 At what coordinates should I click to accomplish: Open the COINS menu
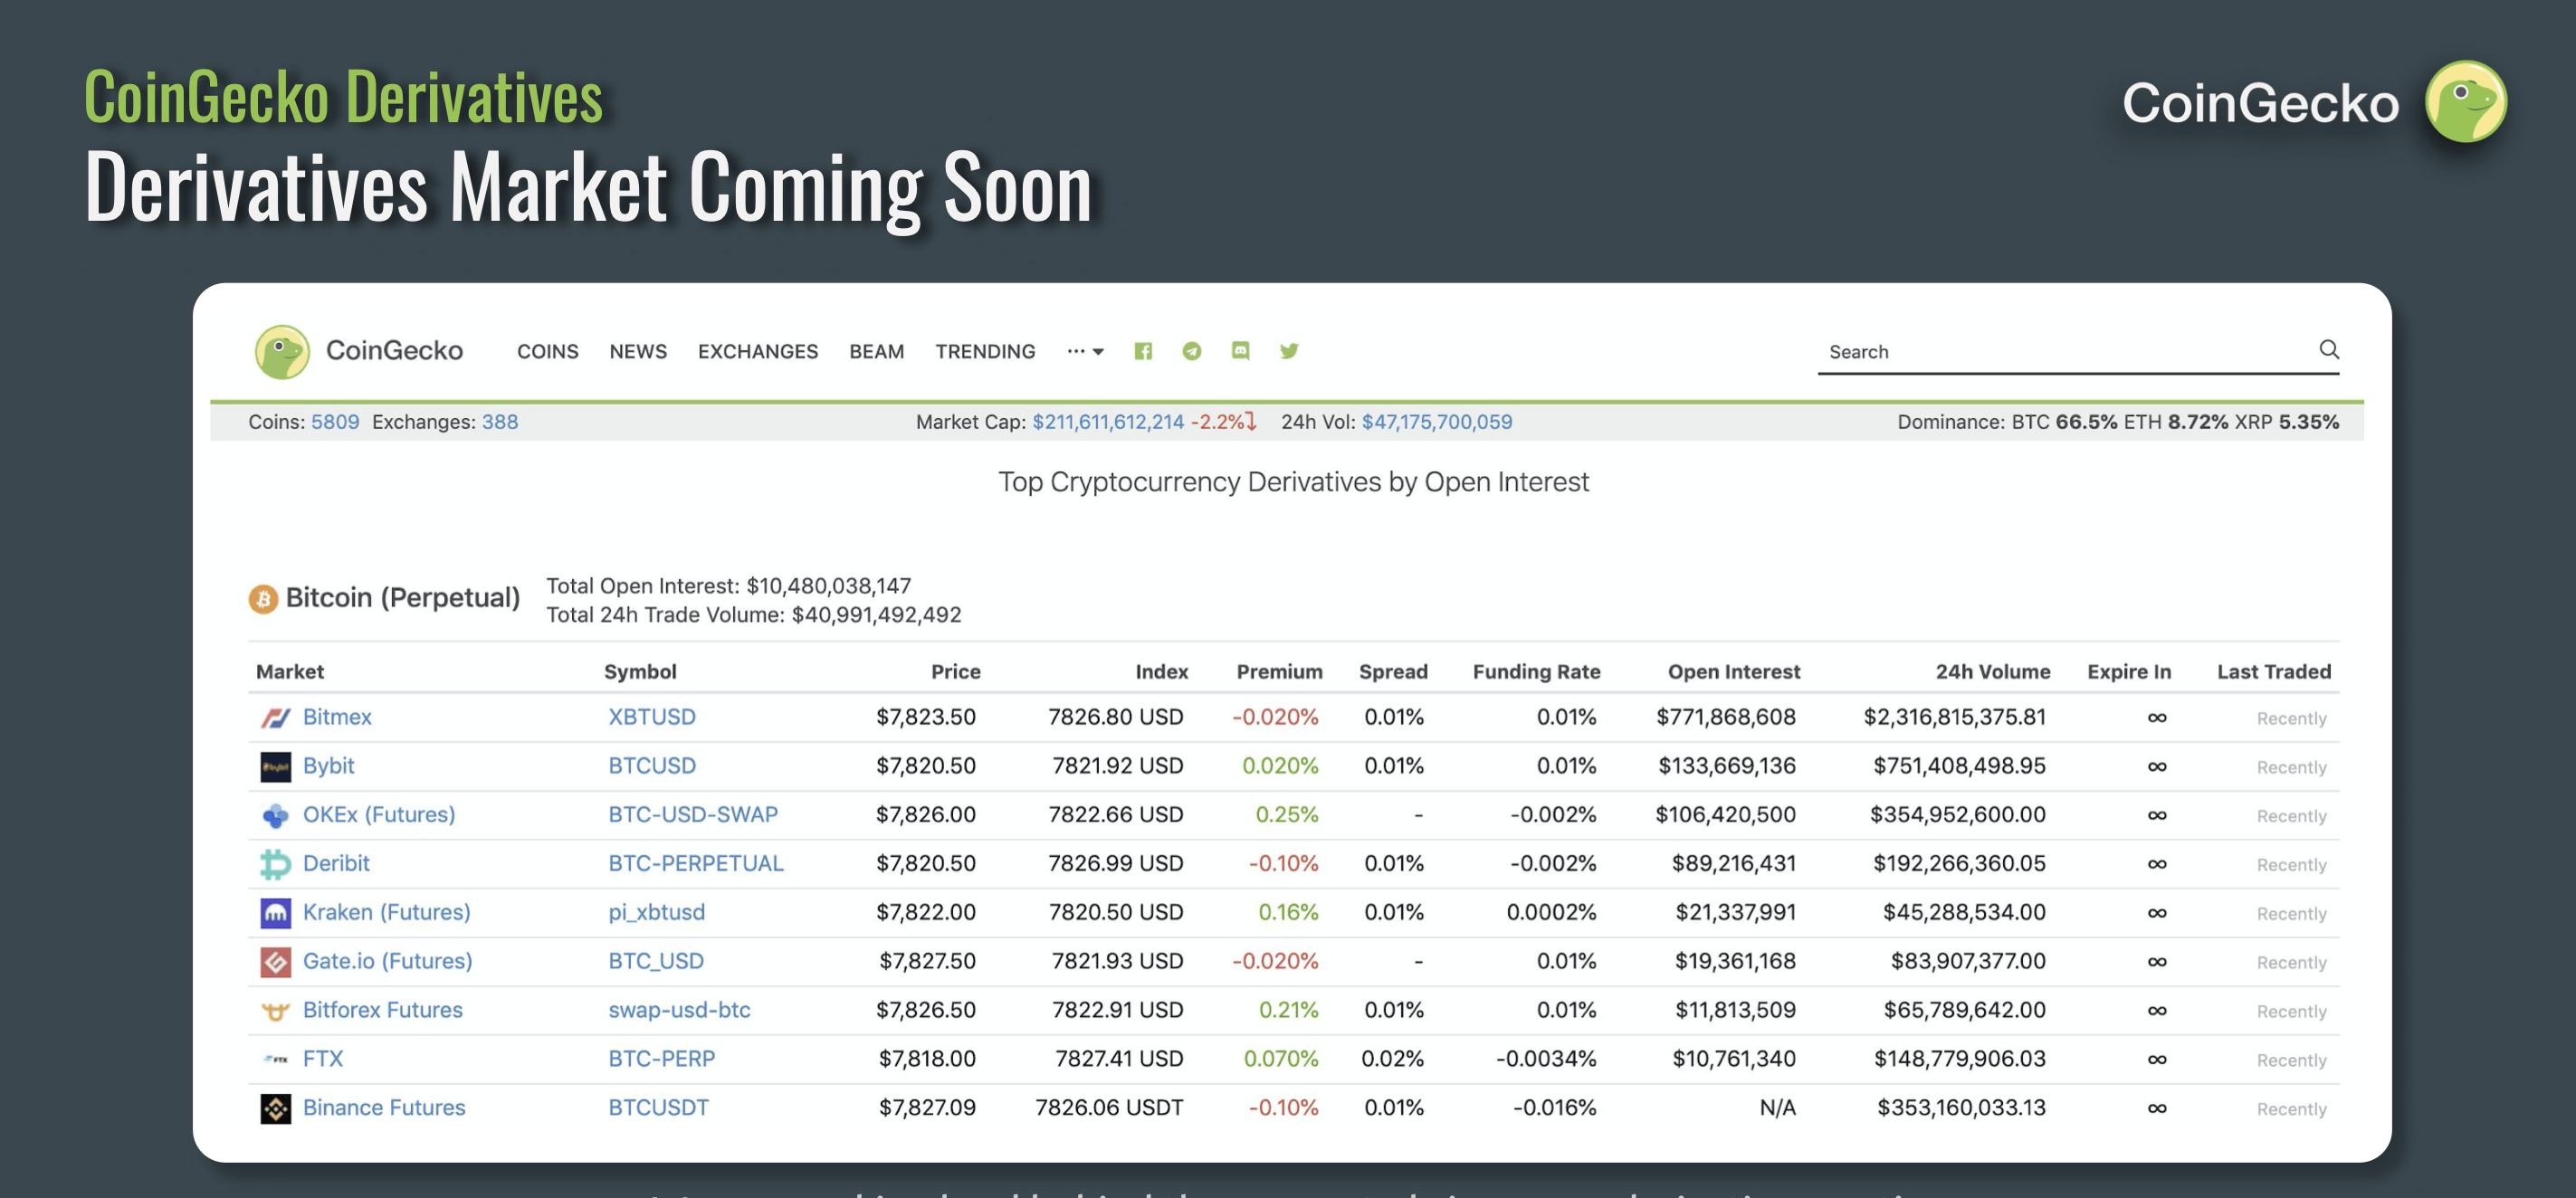pyautogui.click(x=548, y=351)
